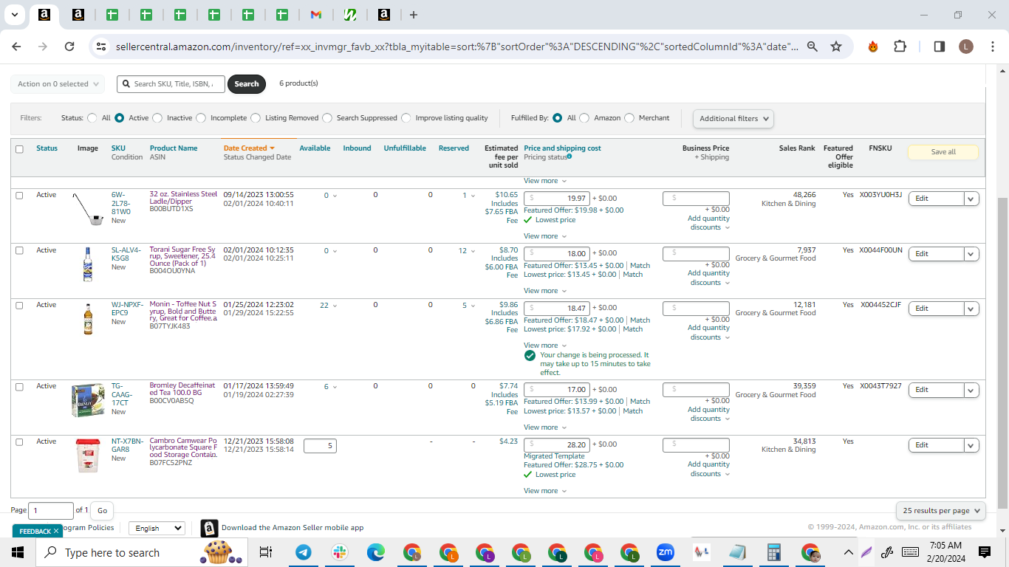Tick the select-all checkbox in table header
Screen dimensions: 1009x567
19,149
